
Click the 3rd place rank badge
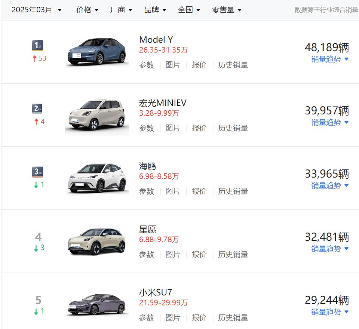[37, 172]
